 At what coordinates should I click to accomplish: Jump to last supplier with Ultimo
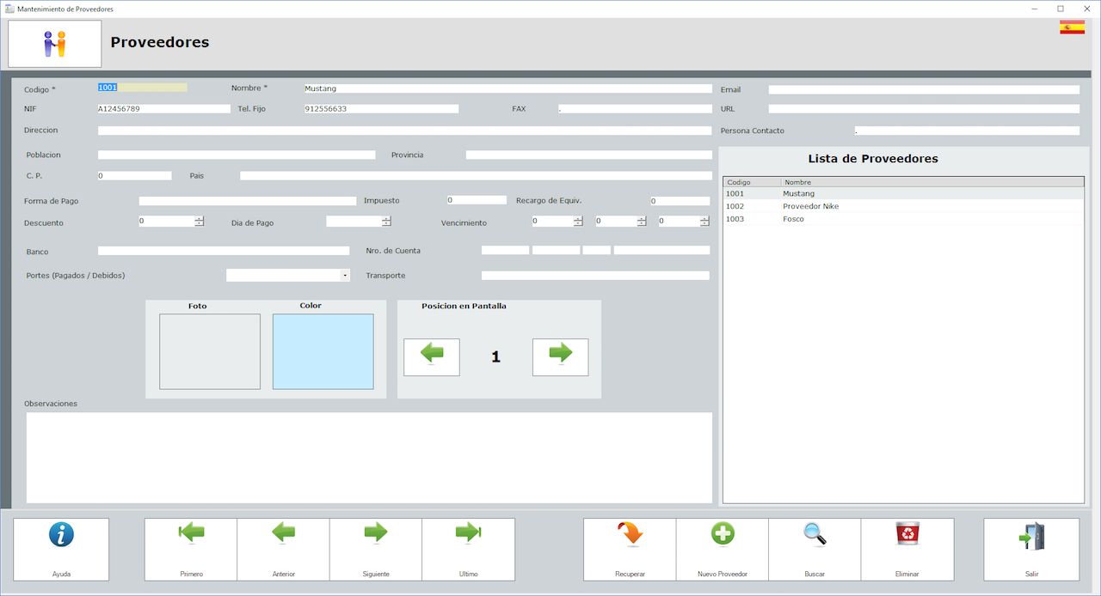[x=468, y=549]
